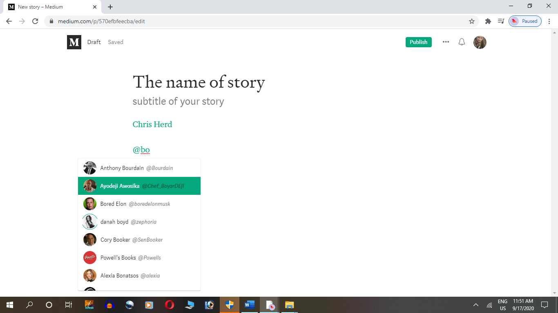Screen dimensions: 558x313
Task: Open a new browser tab
Action: (110, 7)
